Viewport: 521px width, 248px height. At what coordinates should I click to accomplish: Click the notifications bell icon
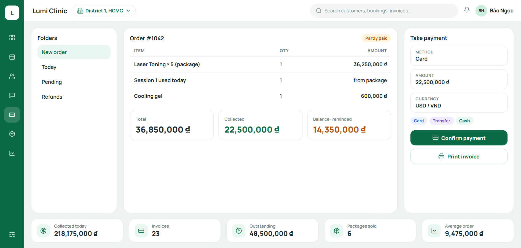[x=467, y=10]
